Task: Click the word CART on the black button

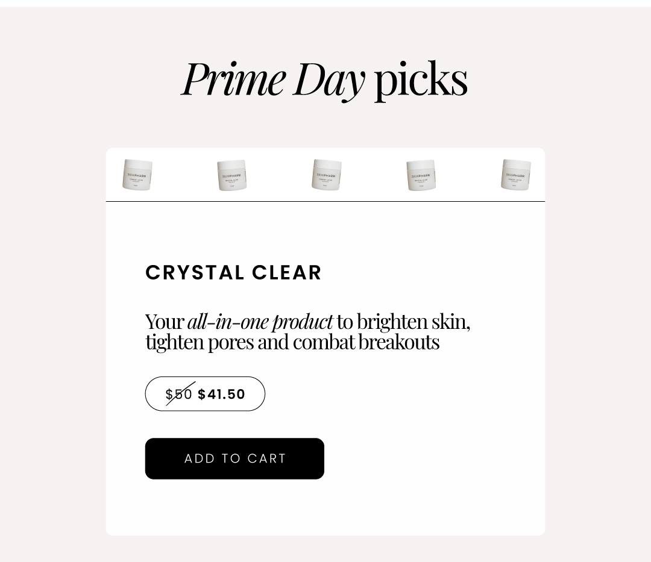Action: (266, 458)
